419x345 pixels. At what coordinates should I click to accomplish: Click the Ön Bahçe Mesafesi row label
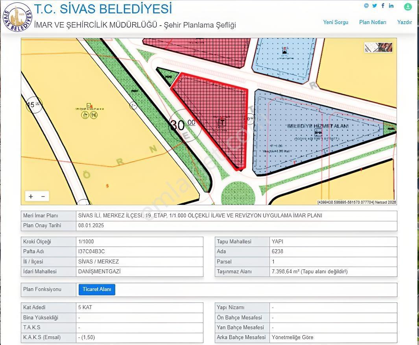pyautogui.click(x=240, y=317)
